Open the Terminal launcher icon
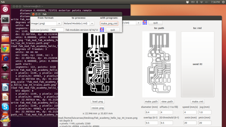This screenshot has width=226, height=127. point(5,19)
